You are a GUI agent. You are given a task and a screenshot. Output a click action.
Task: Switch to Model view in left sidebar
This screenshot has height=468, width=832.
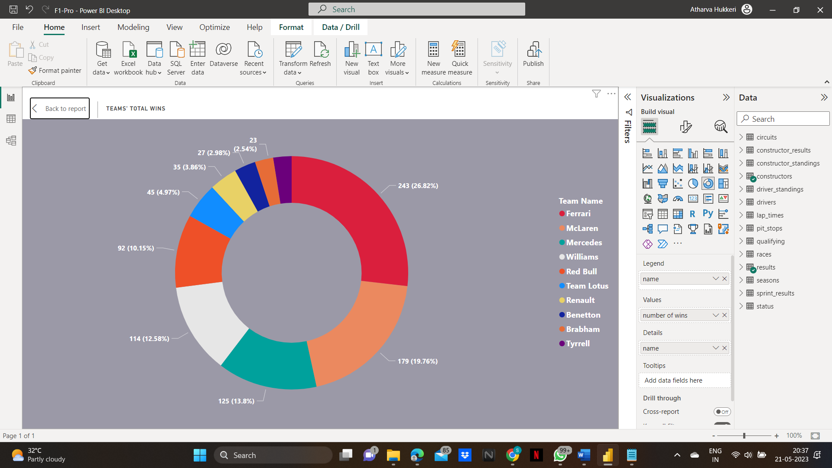(11, 140)
